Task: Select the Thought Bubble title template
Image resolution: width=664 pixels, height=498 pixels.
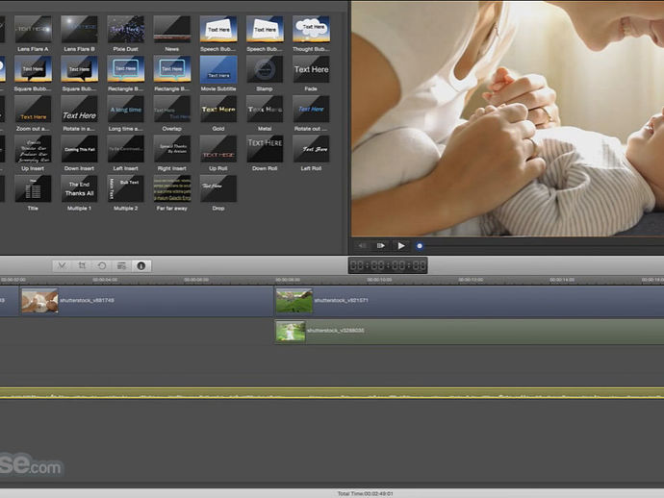Action: click(311, 34)
